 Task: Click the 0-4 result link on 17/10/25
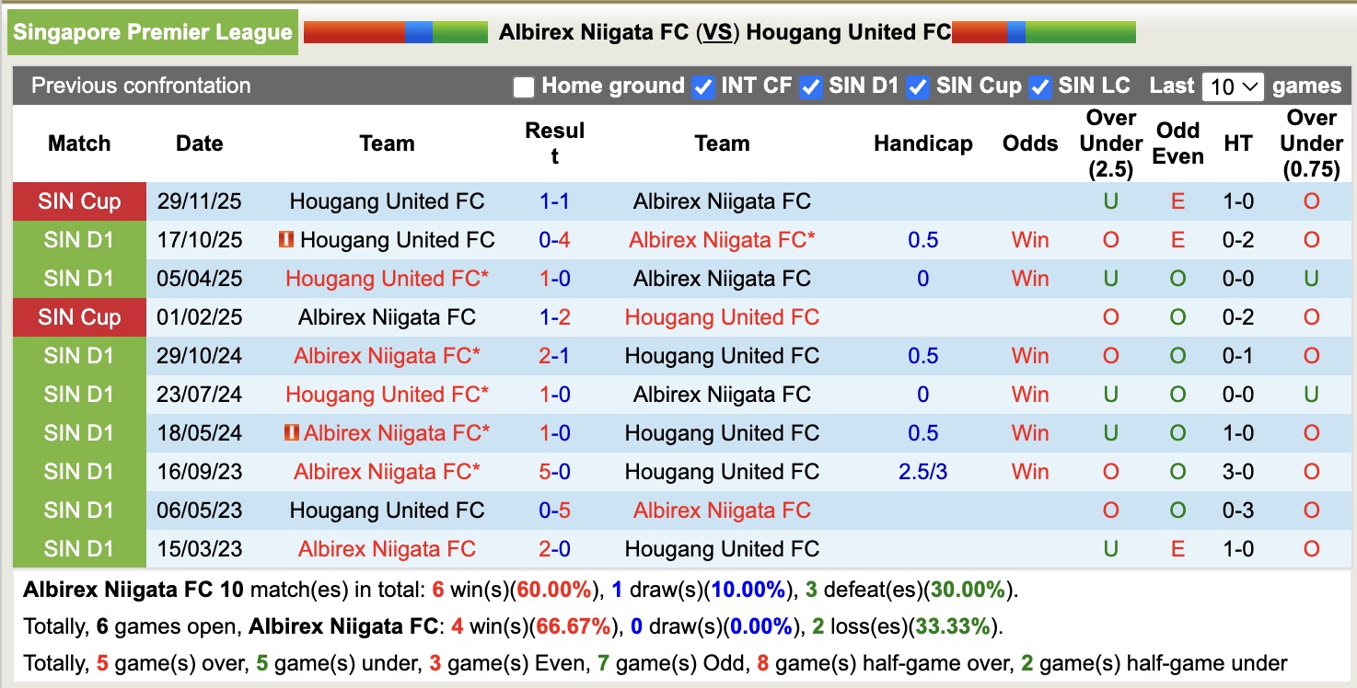coord(554,239)
